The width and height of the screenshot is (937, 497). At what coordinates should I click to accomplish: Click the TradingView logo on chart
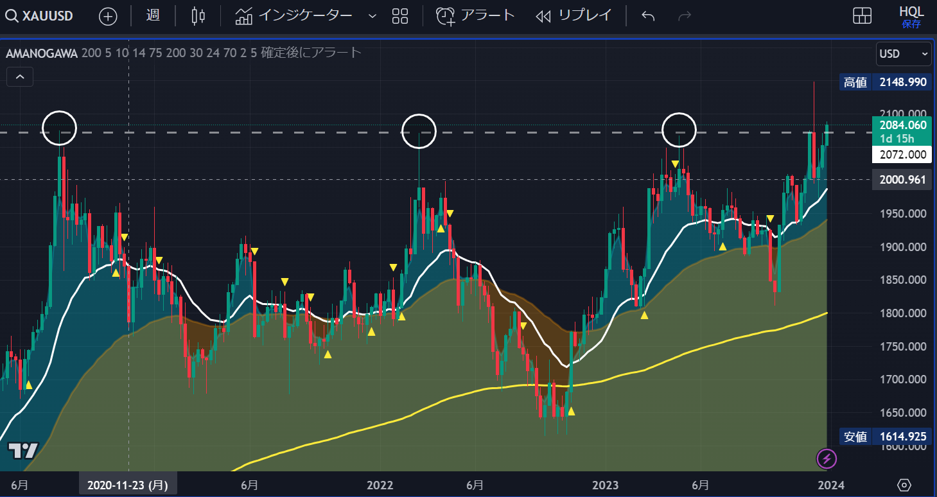tap(23, 450)
